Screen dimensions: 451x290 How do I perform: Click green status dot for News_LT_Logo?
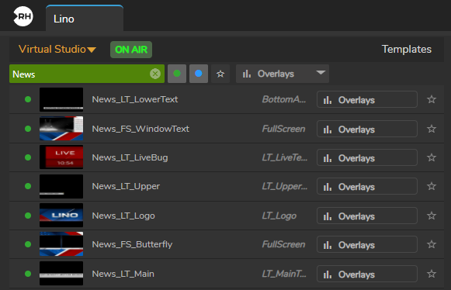[x=28, y=216]
